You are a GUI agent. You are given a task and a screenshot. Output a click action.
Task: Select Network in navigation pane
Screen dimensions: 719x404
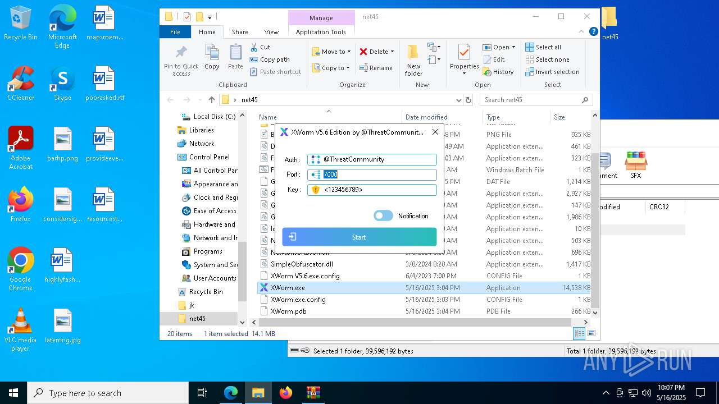(195, 144)
